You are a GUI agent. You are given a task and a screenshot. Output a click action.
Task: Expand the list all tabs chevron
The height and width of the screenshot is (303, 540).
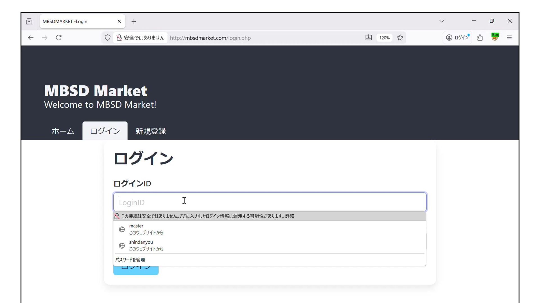click(442, 21)
